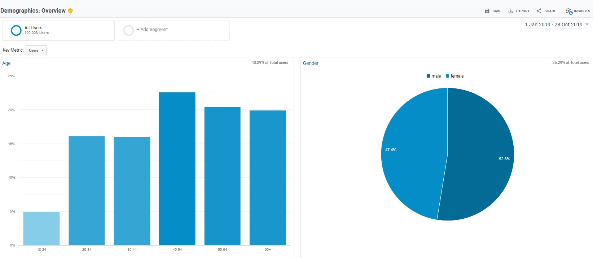Click the Export download icon
This screenshot has width=593, height=258.
[511, 11]
